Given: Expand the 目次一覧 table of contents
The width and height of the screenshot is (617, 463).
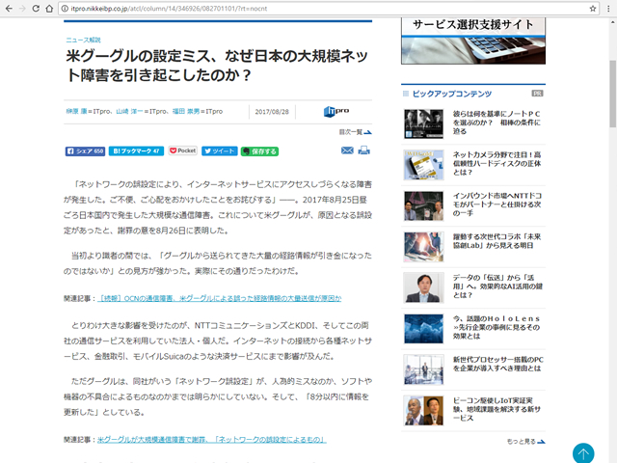Looking at the screenshot, I should point(355,132).
